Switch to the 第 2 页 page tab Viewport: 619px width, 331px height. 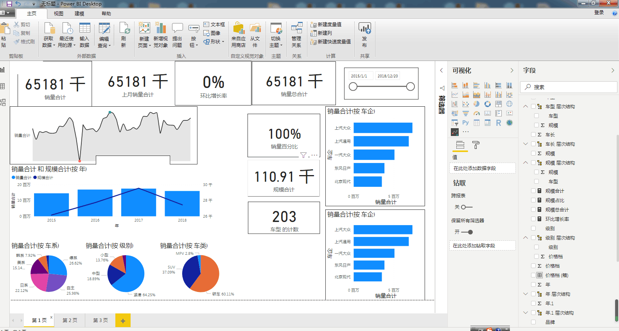(x=70, y=320)
